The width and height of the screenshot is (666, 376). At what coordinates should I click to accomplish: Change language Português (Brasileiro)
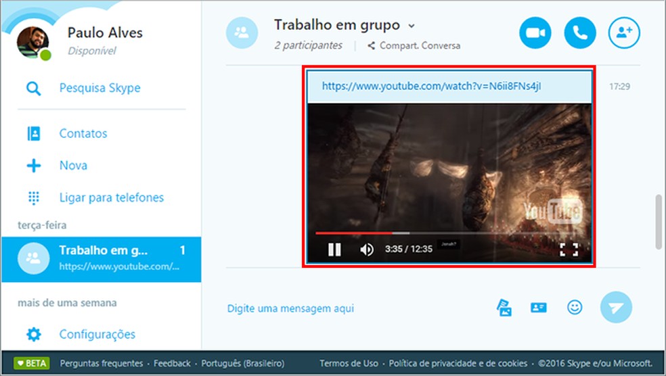click(x=242, y=363)
